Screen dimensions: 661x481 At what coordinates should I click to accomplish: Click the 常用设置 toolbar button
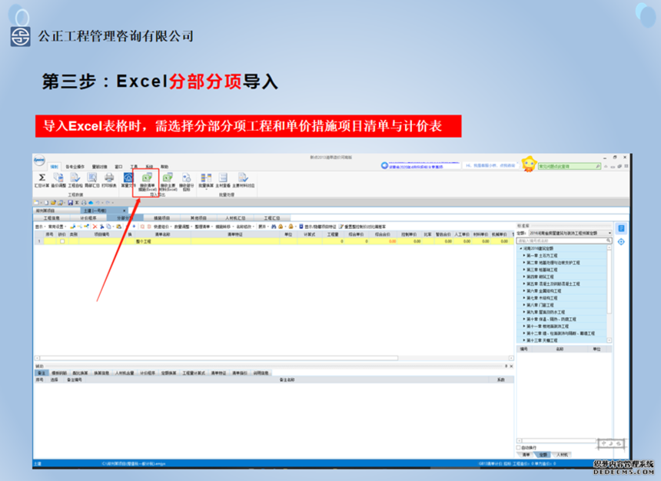pos(56,227)
